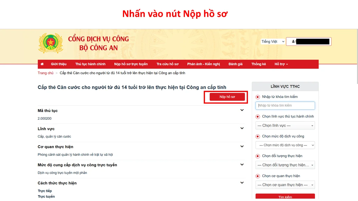The width and height of the screenshot is (358, 201).
Task: Open the Thống kê menu item
Action: (258, 64)
